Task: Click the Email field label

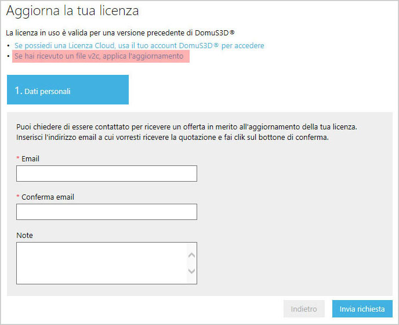Action: pos(30,158)
